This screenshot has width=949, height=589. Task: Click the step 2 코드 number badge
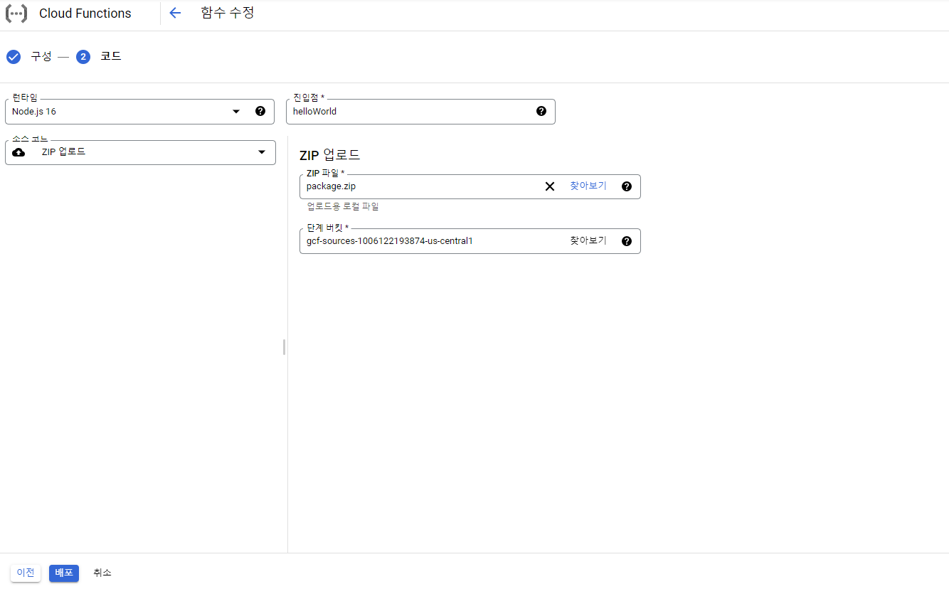[x=83, y=57]
